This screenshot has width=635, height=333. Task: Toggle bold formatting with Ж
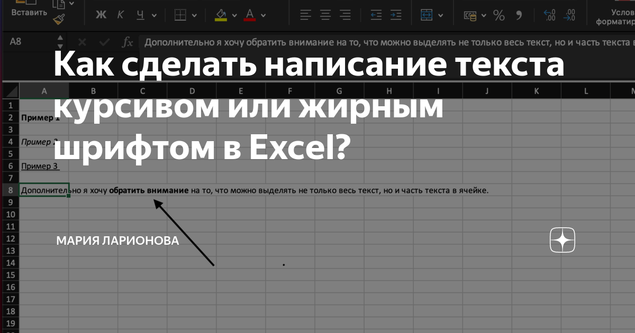coord(101,15)
